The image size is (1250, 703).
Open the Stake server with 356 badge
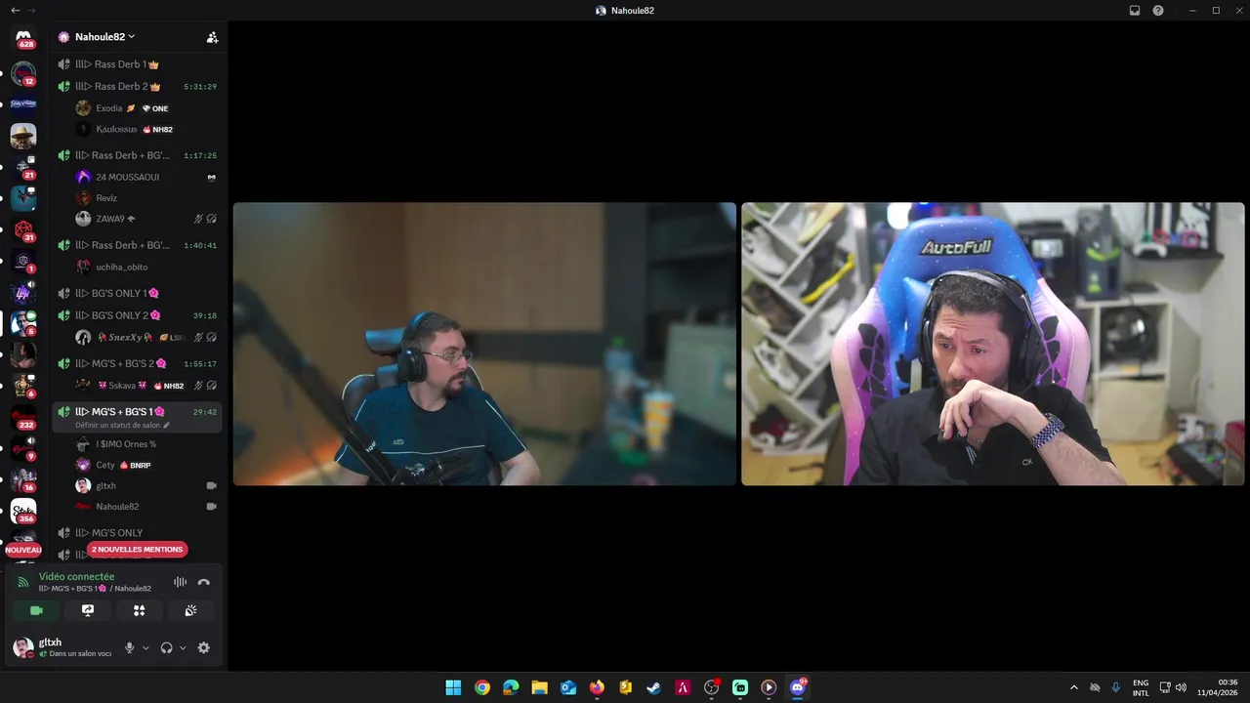click(23, 511)
